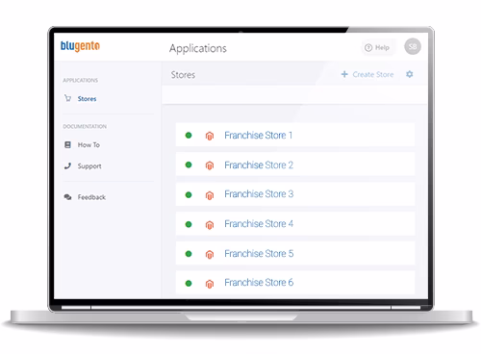Open Franchise Store 2
This screenshot has height=354, width=481.
pos(259,164)
